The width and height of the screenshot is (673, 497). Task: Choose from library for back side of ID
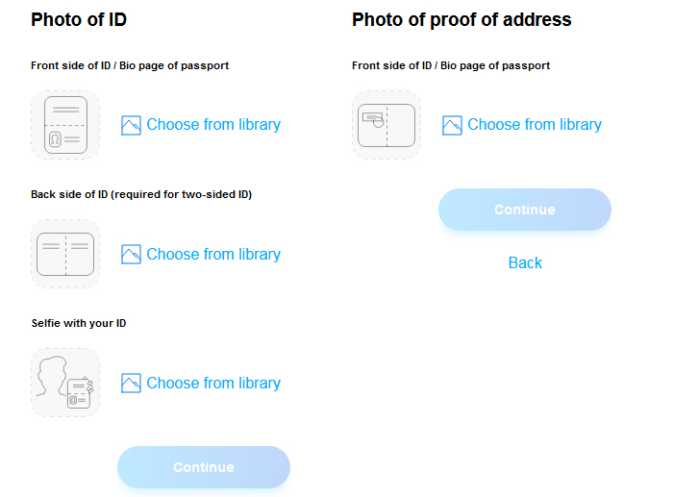point(213,254)
